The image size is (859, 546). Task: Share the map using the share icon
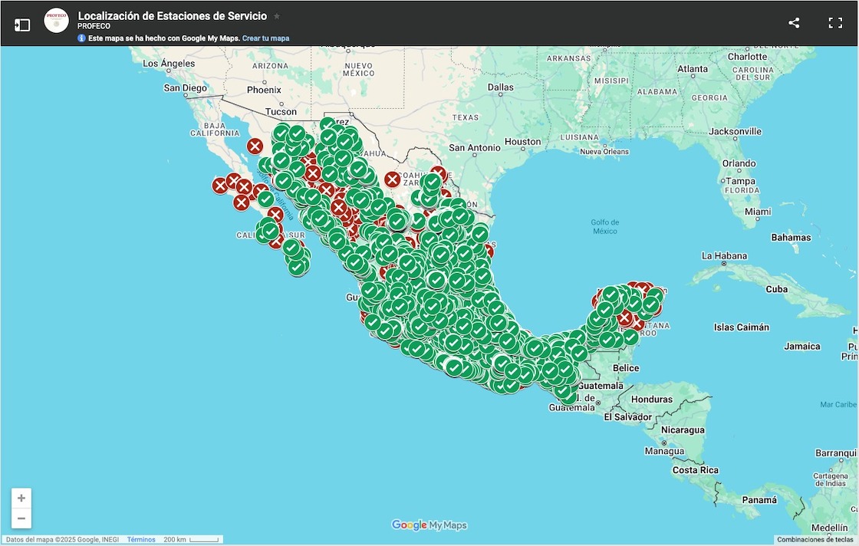tap(794, 23)
